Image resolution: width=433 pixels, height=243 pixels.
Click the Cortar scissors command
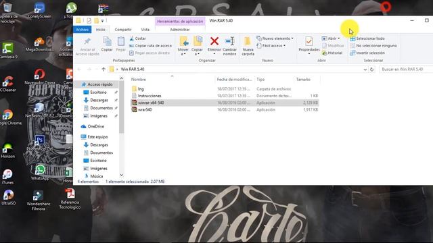tap(137, 38)
